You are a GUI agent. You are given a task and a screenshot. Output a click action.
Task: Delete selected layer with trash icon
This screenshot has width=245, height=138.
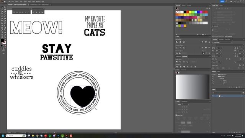click(242, 132)
